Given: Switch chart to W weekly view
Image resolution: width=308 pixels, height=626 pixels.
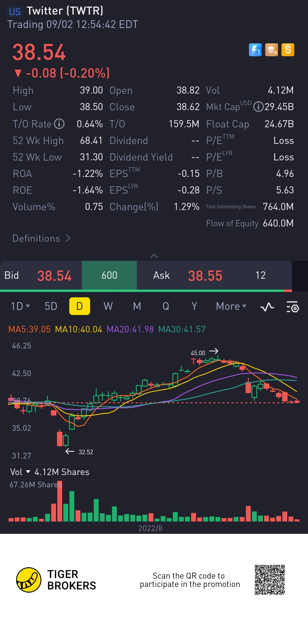Looking at the screenshot, I should point(108,306).
